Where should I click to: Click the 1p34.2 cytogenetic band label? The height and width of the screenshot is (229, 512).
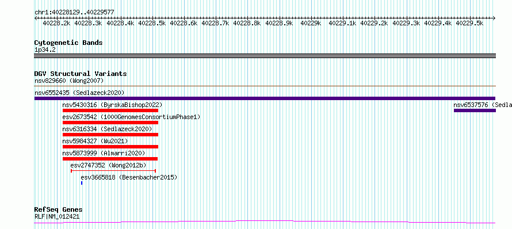pyautogui.click(x=45, y=49)
